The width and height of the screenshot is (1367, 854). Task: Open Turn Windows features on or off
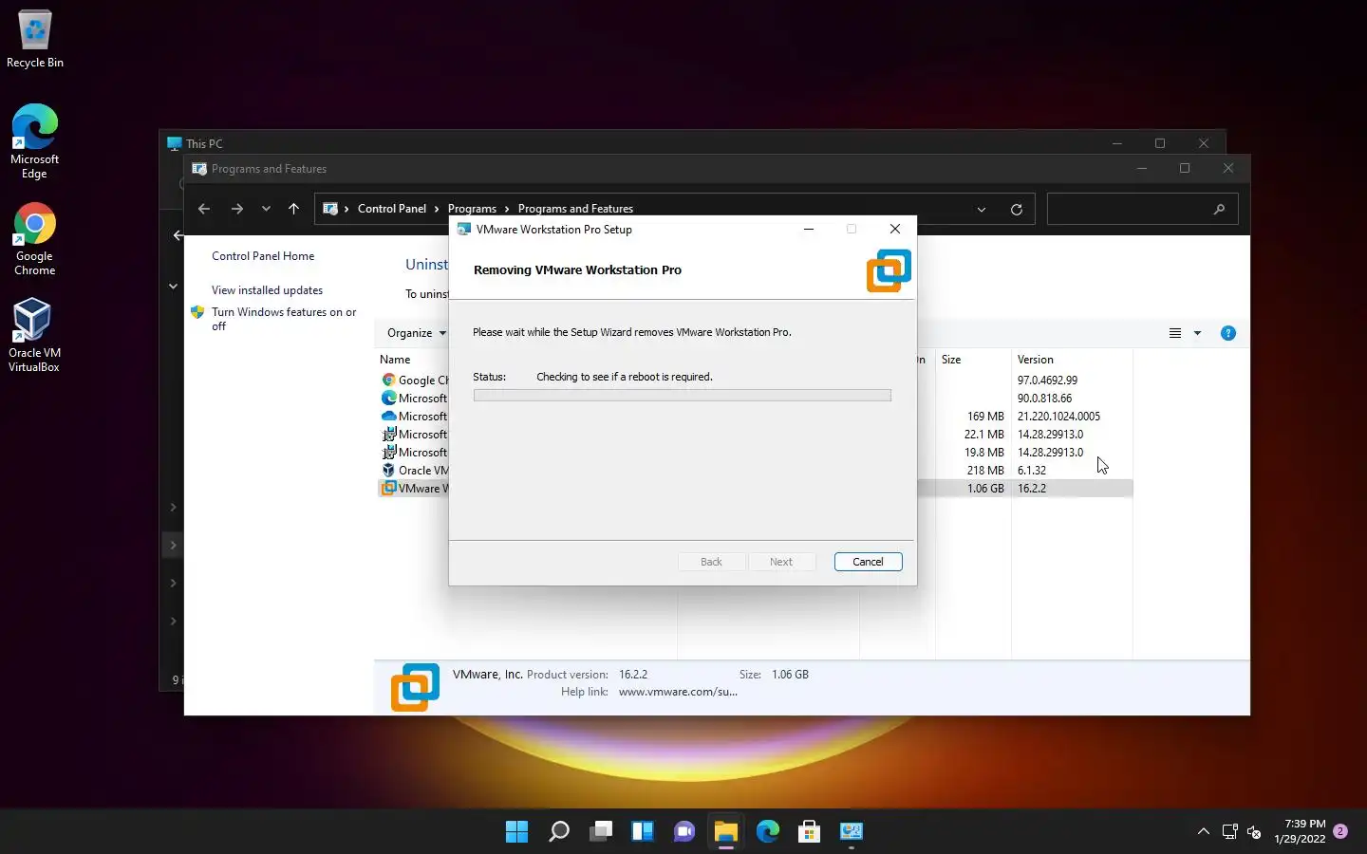284,319
